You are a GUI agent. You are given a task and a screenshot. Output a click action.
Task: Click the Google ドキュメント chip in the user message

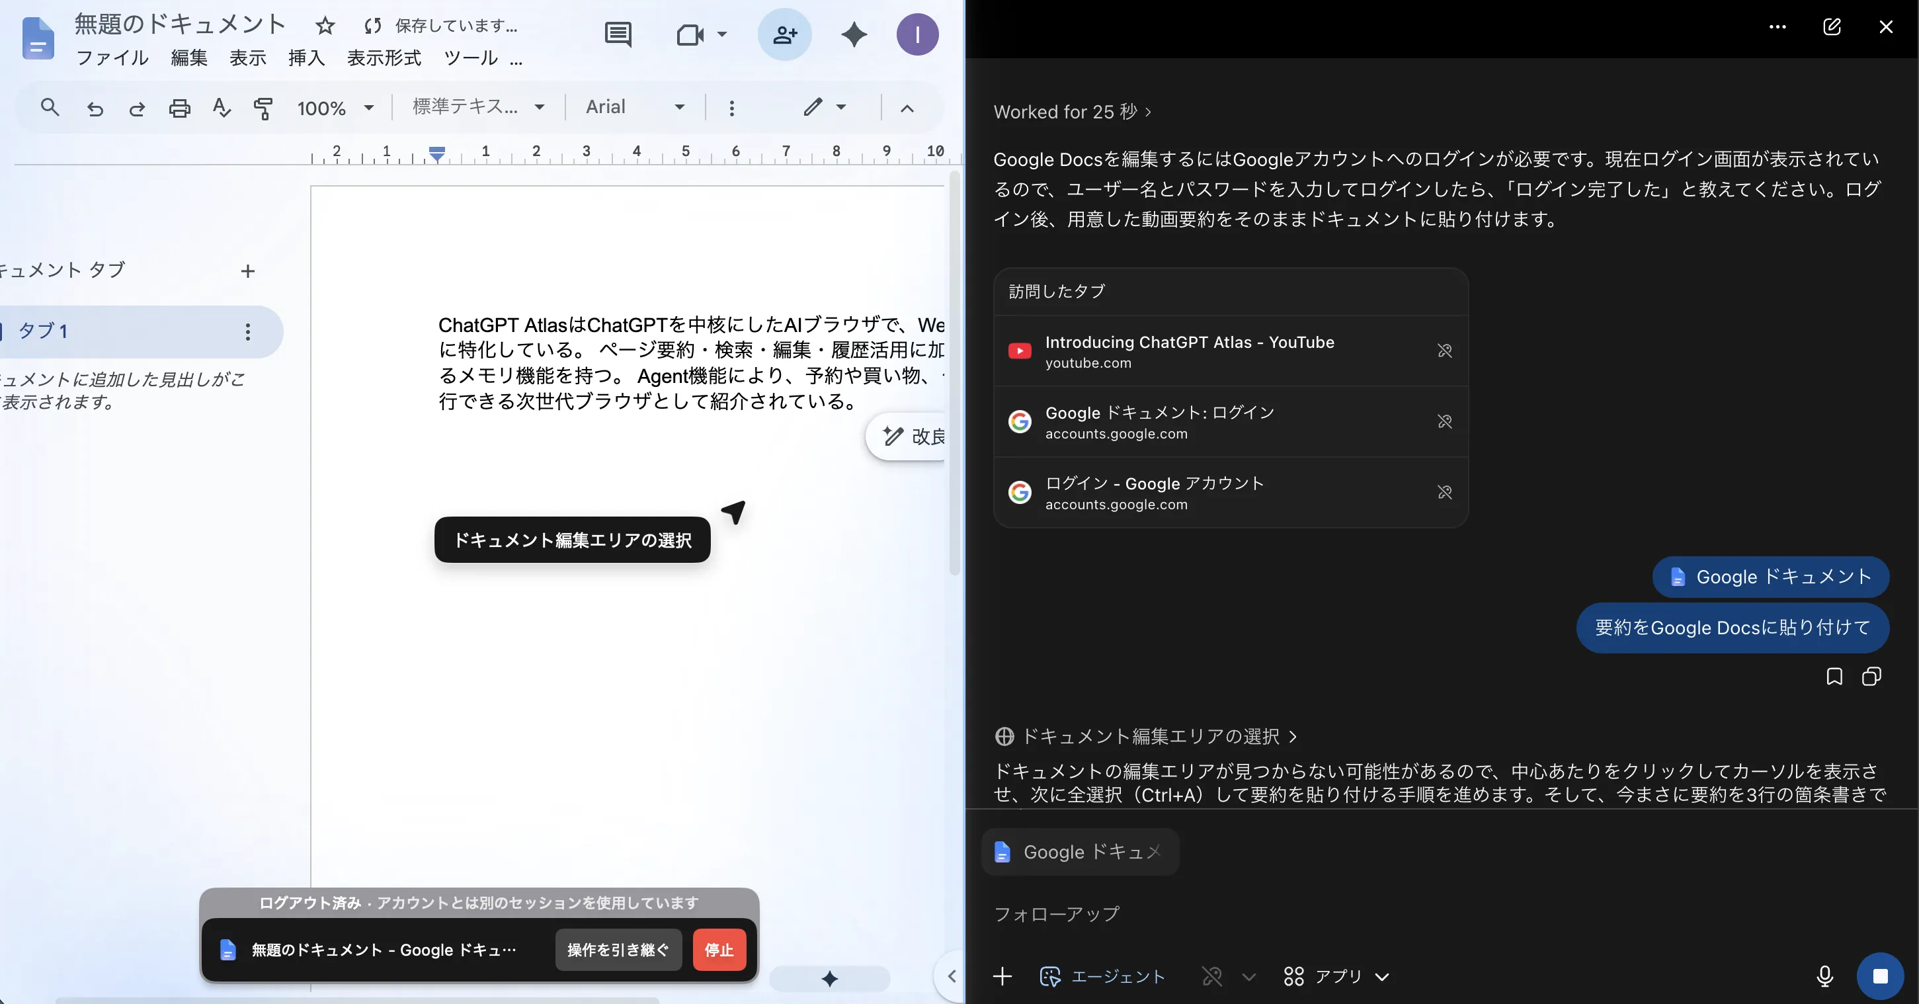(1771, 577)
